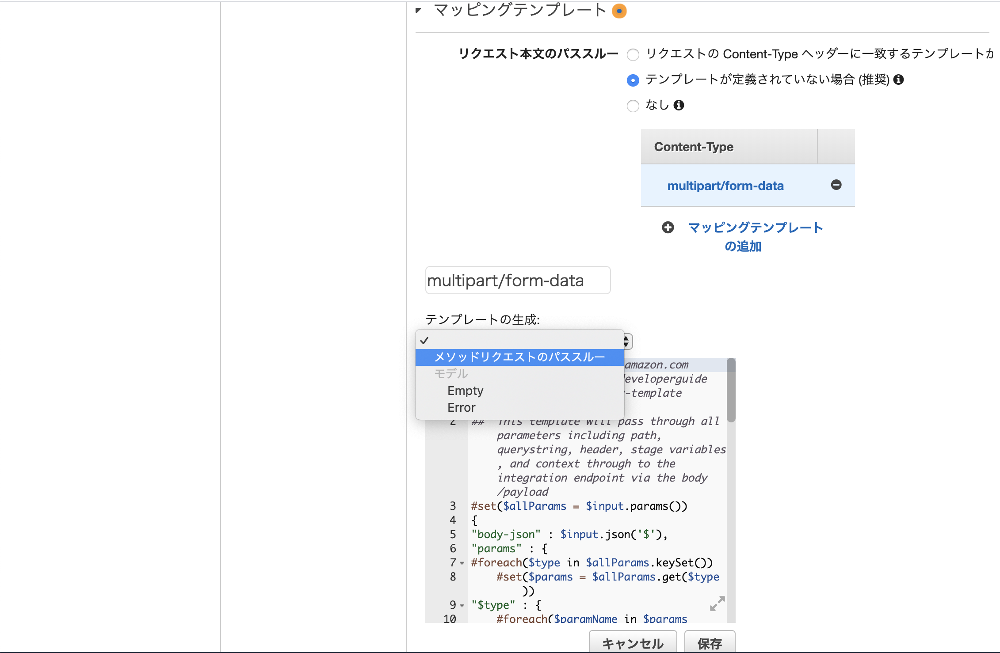Image resolution: width=1000 pixels, height=653 pixels.
Task: Remove multipart/form-data with the minus icon
Action: click(836, 185)
